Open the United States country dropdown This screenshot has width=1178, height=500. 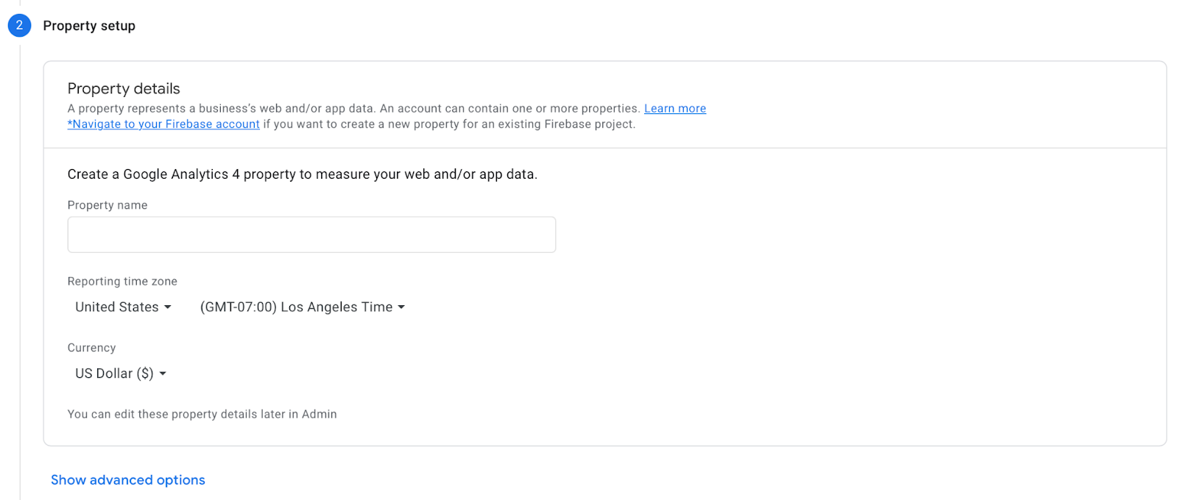tap(123, 307)
